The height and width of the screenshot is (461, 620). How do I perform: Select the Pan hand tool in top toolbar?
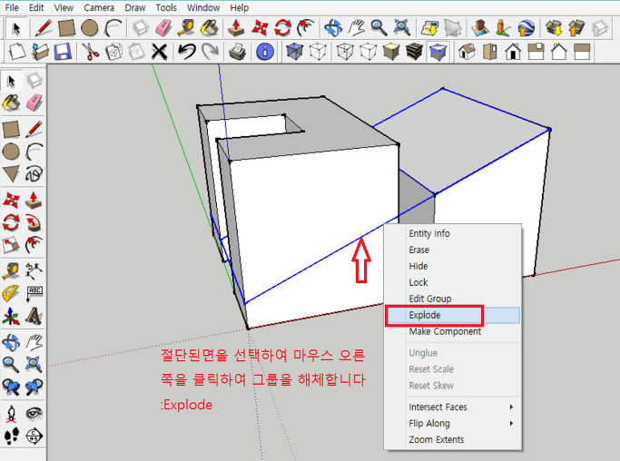[x=356, y=28]
